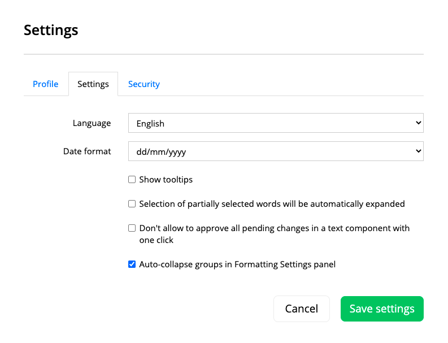Viewport: 448px width, 343px height.
Task: Click the chevron arrow on Language select
Action: pos(418,123)
